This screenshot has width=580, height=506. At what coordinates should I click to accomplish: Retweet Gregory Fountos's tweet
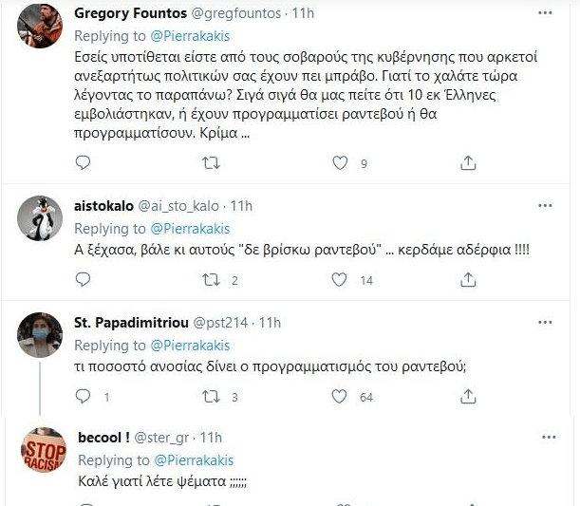pyautogui.click(x=213, y=164)
